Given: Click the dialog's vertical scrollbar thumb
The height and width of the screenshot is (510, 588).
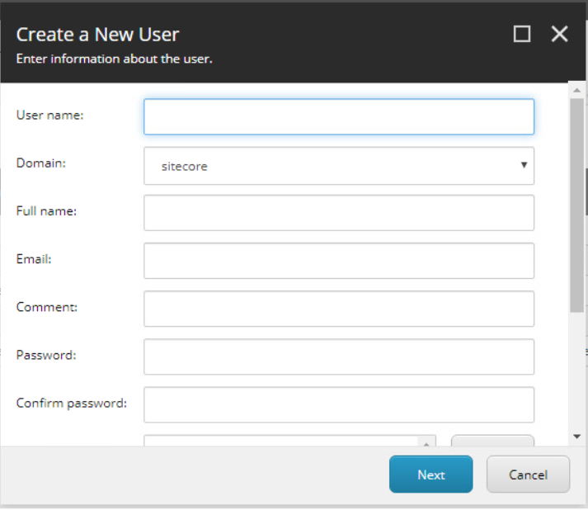Looking at the screenshot, I should (576, 206).
